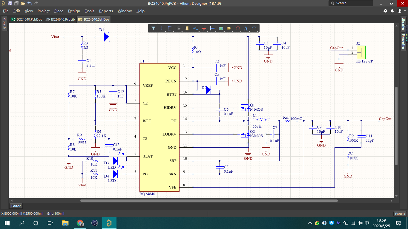The height and width of the screenshot is (229, 408).
Task: Select the Place Text String tool
Action: [246, 28]
